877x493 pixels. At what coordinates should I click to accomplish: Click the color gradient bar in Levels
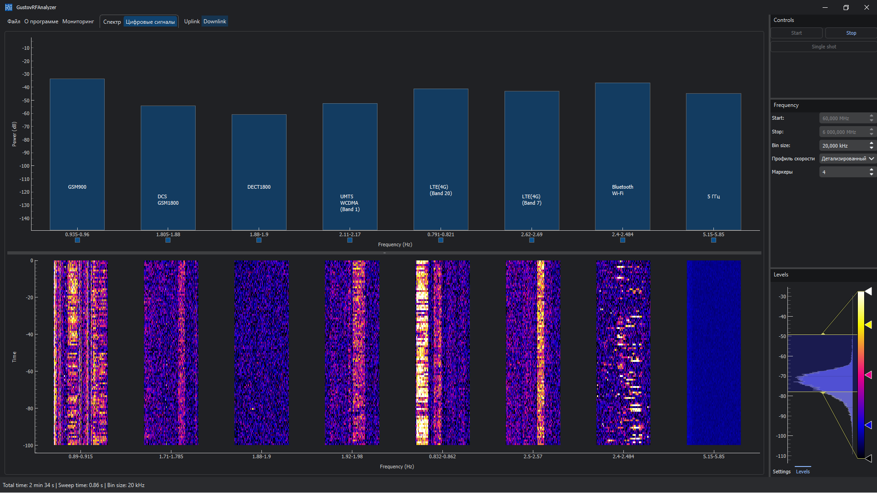[x=861, y=375]
